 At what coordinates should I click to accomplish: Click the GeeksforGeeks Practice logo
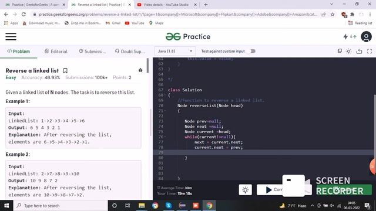point(188,36)
